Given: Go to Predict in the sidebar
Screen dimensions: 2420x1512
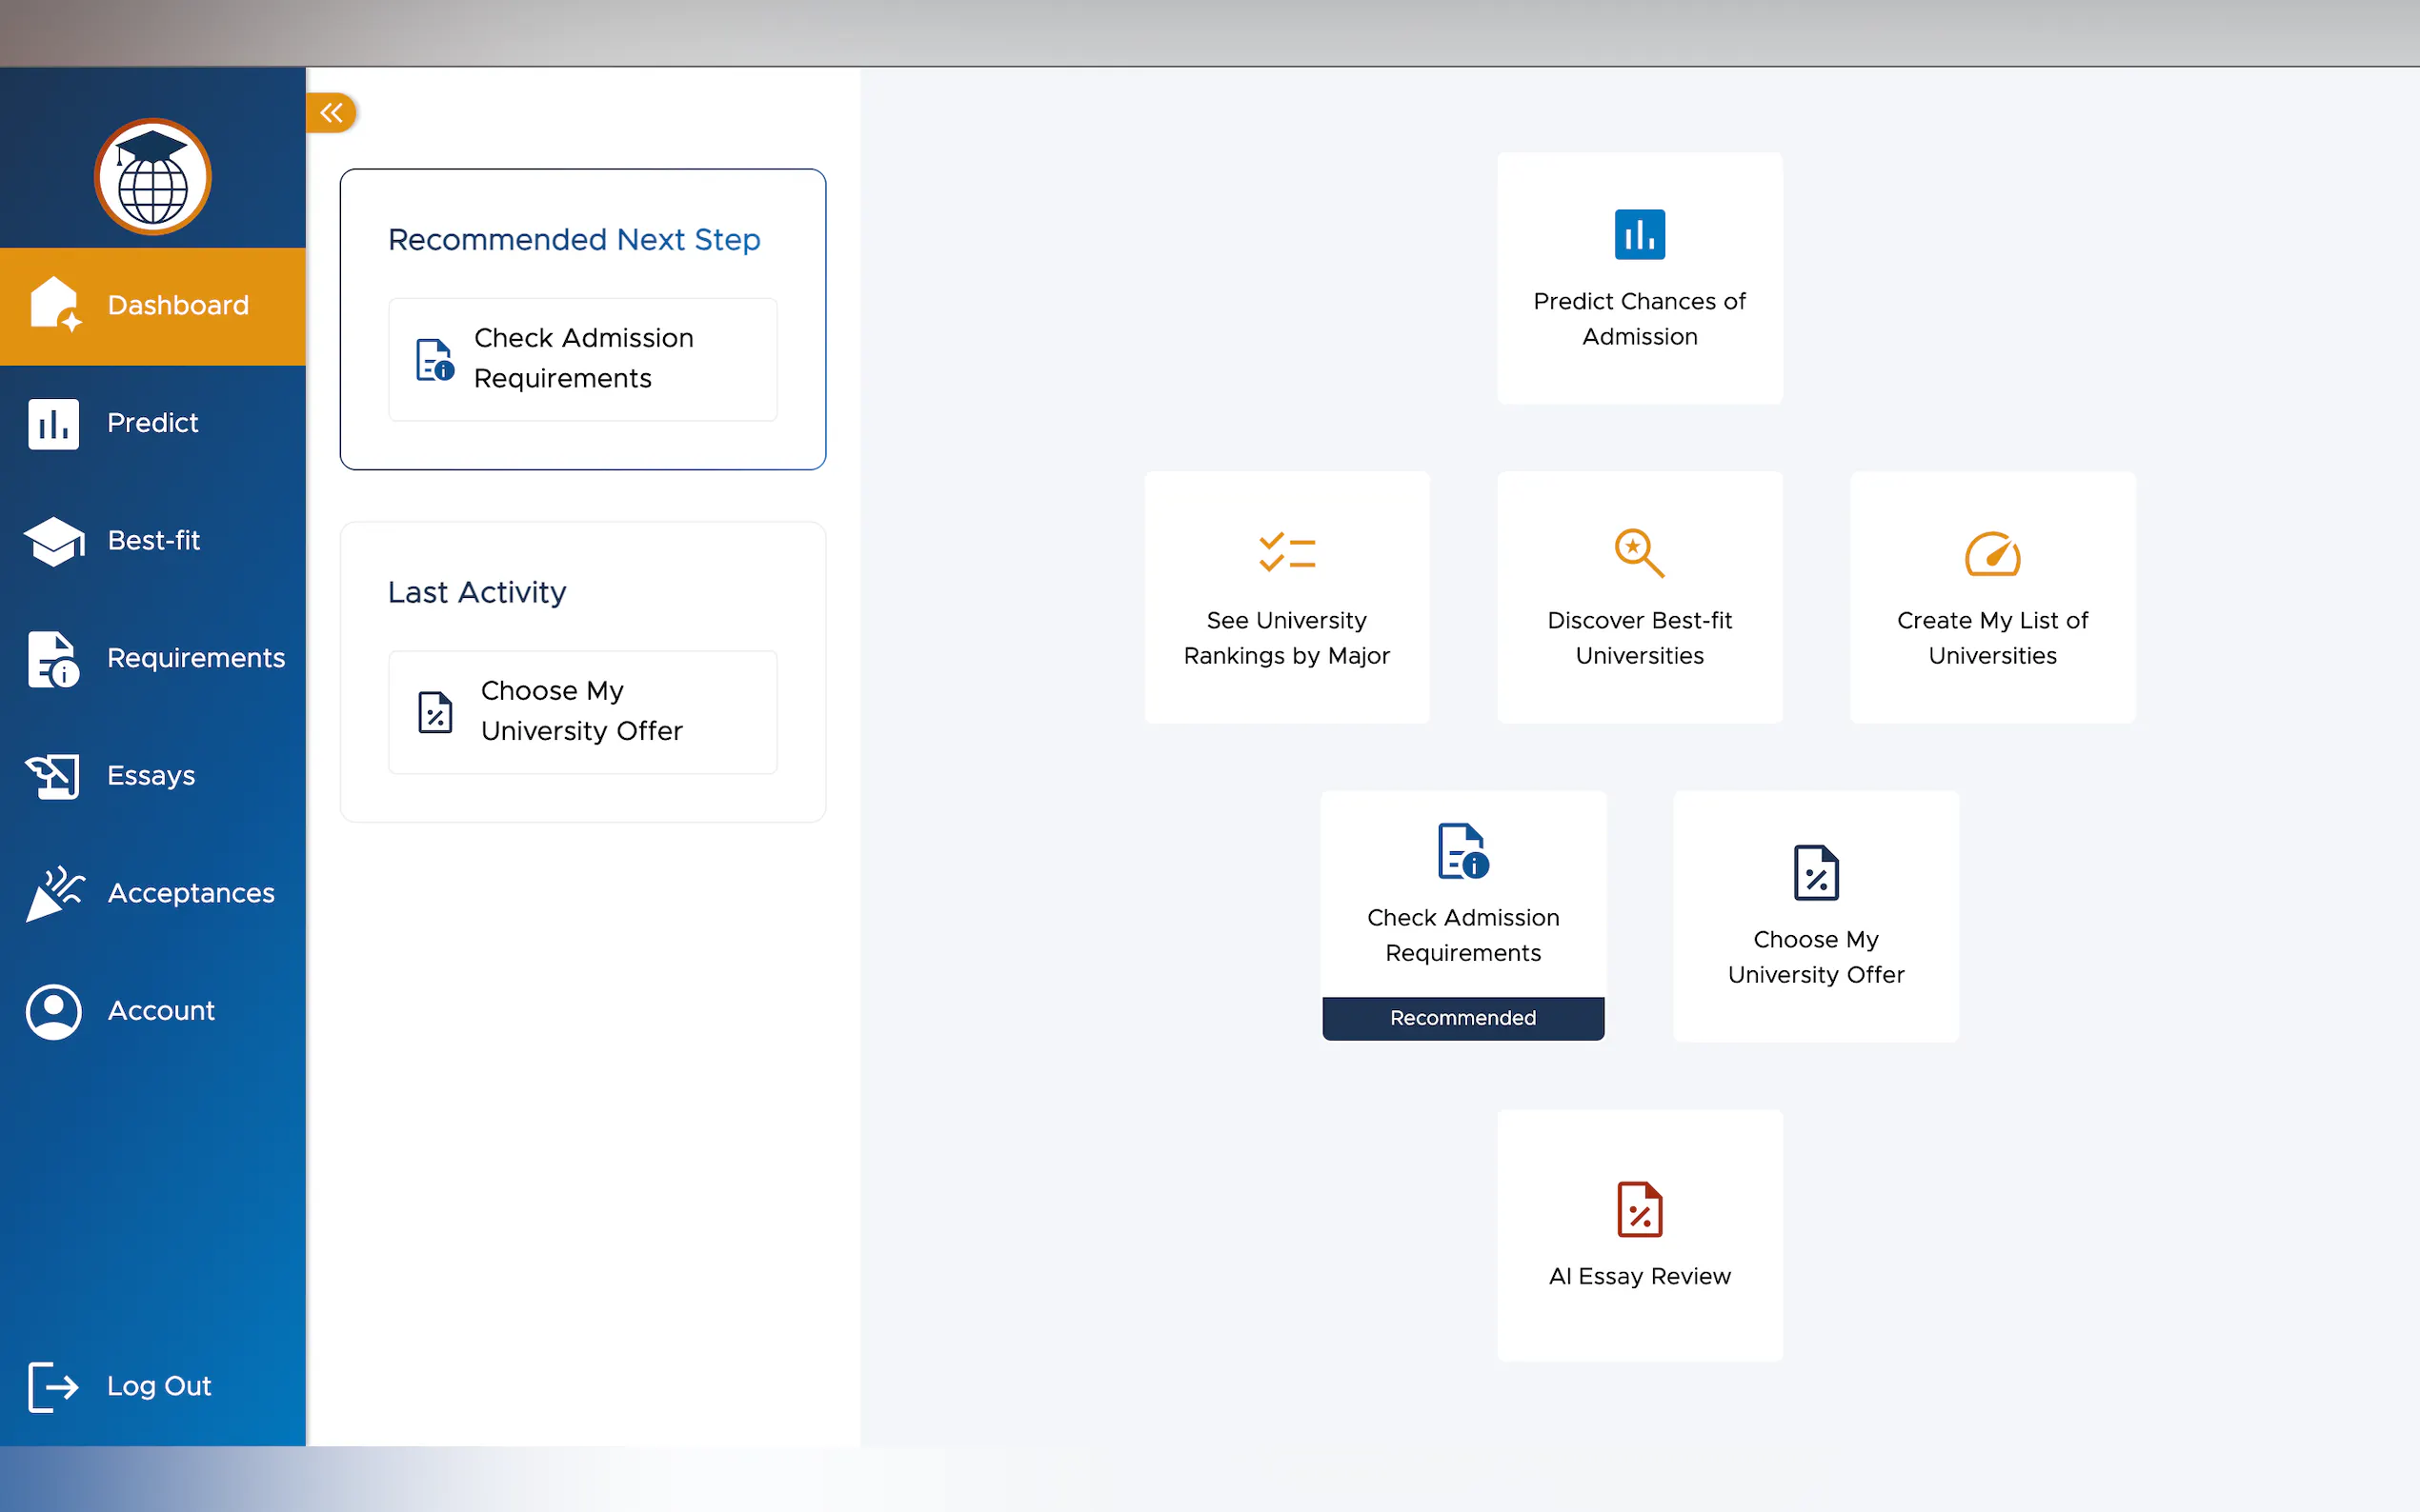Looking at the screenshot, I should (153, 423).
